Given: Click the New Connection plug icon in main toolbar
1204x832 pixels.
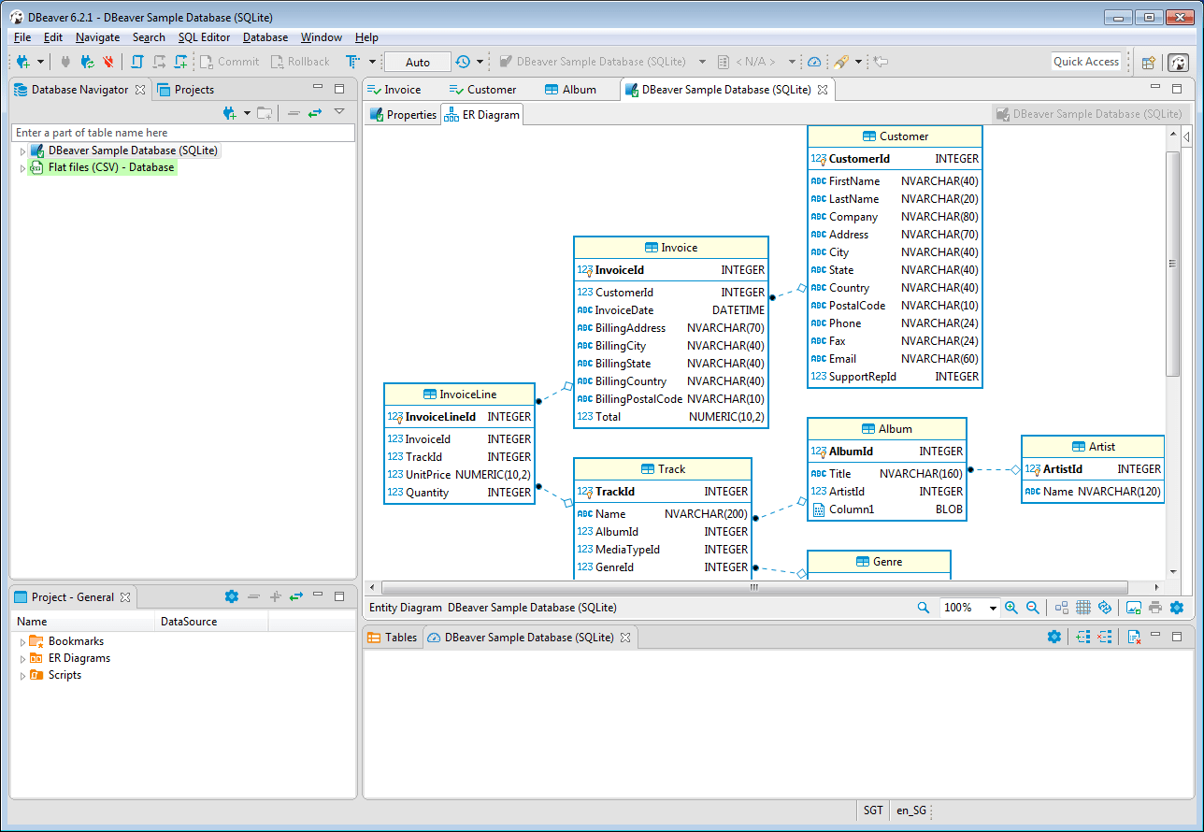Looking at the screenshot, I should pyautogui.click(x=23, y=62).
